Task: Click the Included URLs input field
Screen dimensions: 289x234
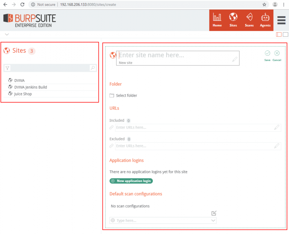Action: (x=195, y=127)
